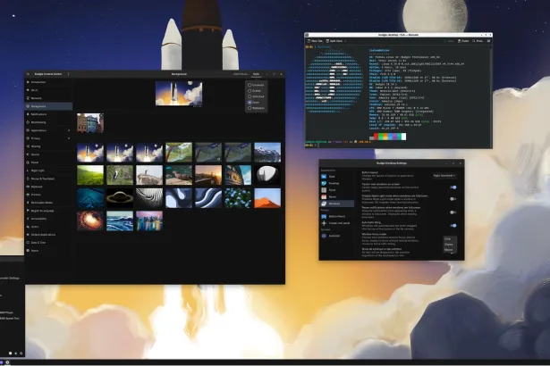Enable Pause notifications when windows are fullscreen

click(x=453, y=212)
